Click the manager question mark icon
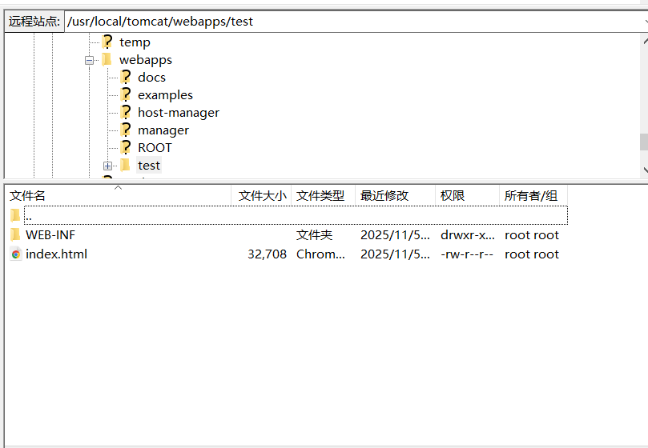The width and height of the screenshot is (648, 448). click(126, 130)
